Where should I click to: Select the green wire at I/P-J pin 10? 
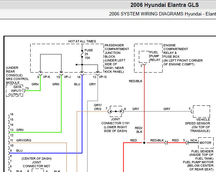point(61,103)
